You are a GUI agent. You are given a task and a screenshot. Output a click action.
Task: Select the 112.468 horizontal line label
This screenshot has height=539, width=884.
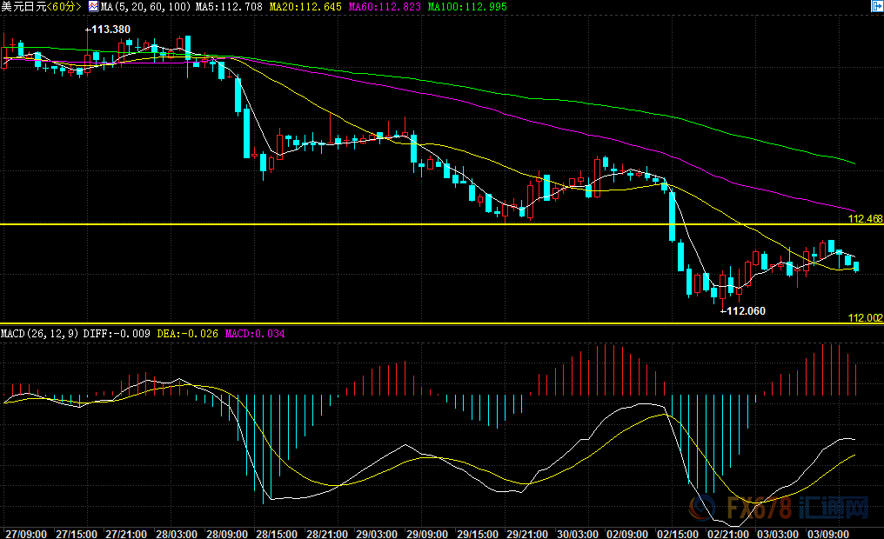tap(864, 219)
